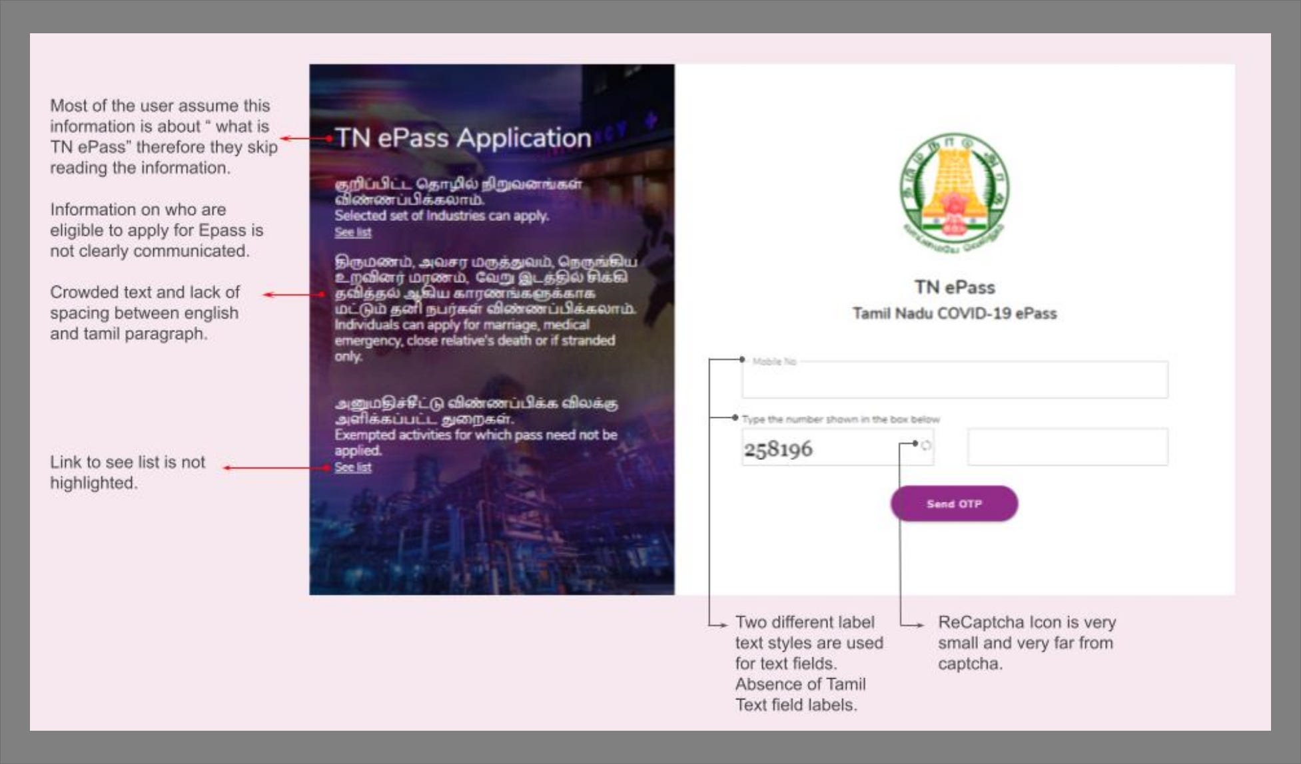Click the 'Two different label text styles' note
The width and height of the screenshot is (1301, 764).
click(x=809, y=663)
